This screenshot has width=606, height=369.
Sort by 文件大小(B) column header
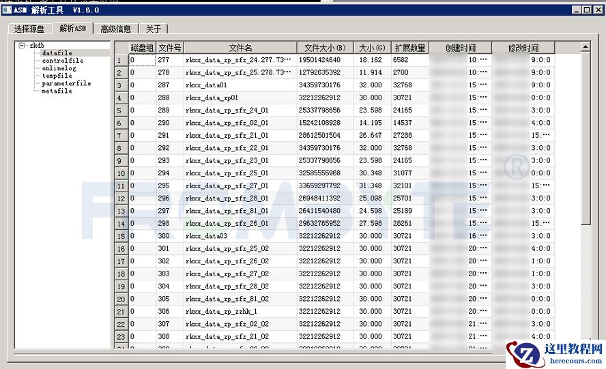click(x=325, y=48)
